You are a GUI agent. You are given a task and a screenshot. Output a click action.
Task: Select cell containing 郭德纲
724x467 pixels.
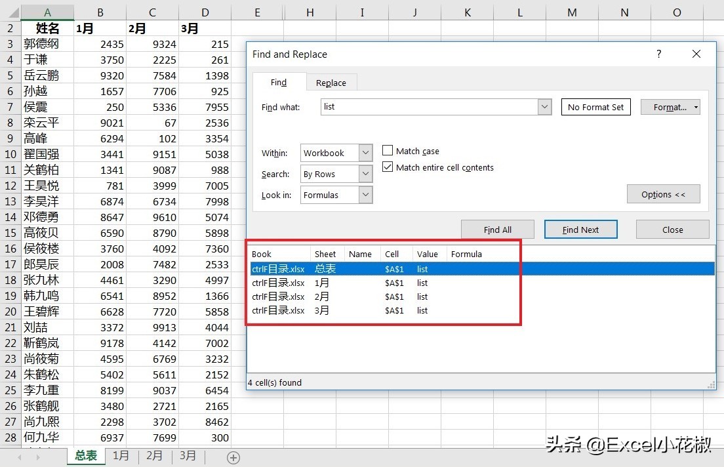point(47,44)
